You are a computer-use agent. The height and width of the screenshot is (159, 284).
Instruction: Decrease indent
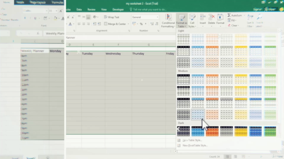point(95,24)
